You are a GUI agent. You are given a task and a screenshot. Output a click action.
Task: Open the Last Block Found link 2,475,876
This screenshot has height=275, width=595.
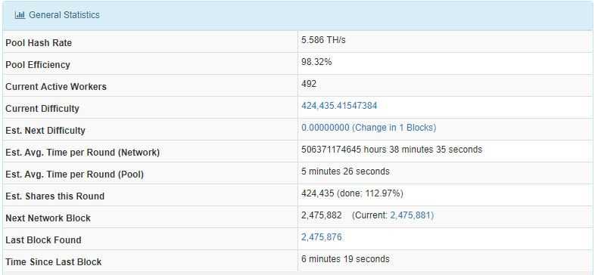click(322, 237)
